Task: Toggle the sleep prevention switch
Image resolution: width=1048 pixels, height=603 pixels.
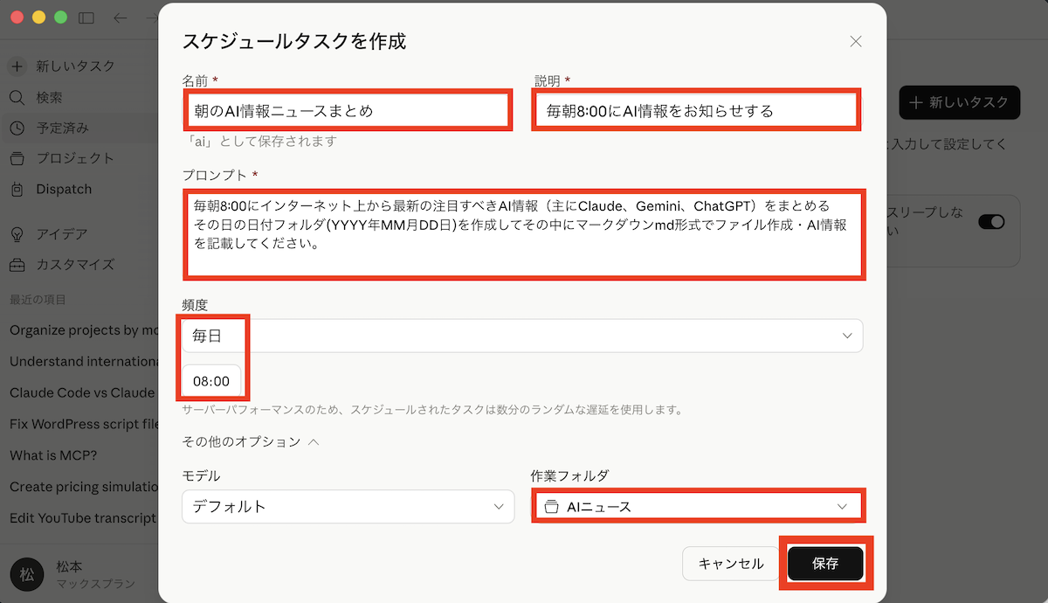Action: (x=991, y=222)
